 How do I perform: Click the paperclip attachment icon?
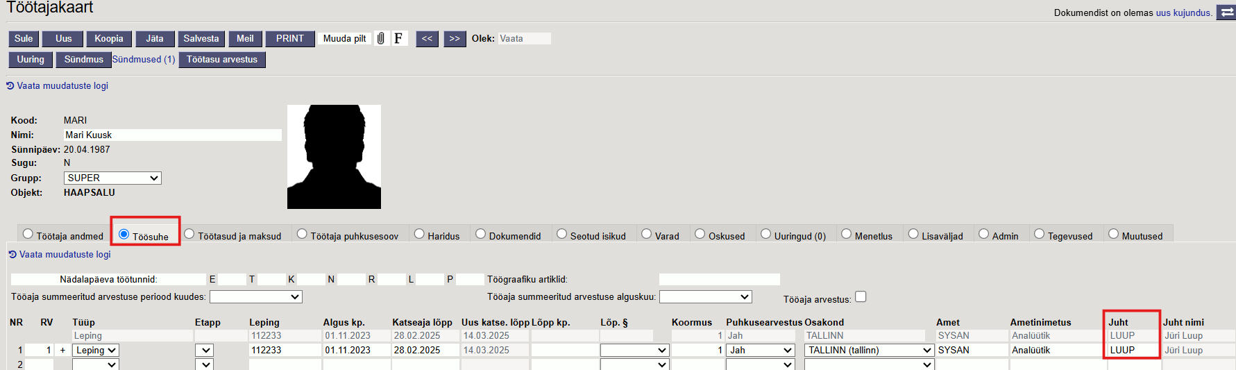[380, 39]
